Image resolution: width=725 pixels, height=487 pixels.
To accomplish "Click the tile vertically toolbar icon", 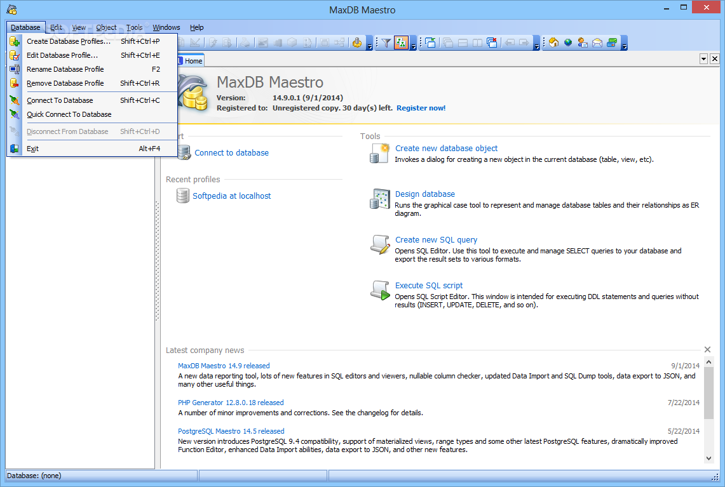I will [x=478, y=43].
